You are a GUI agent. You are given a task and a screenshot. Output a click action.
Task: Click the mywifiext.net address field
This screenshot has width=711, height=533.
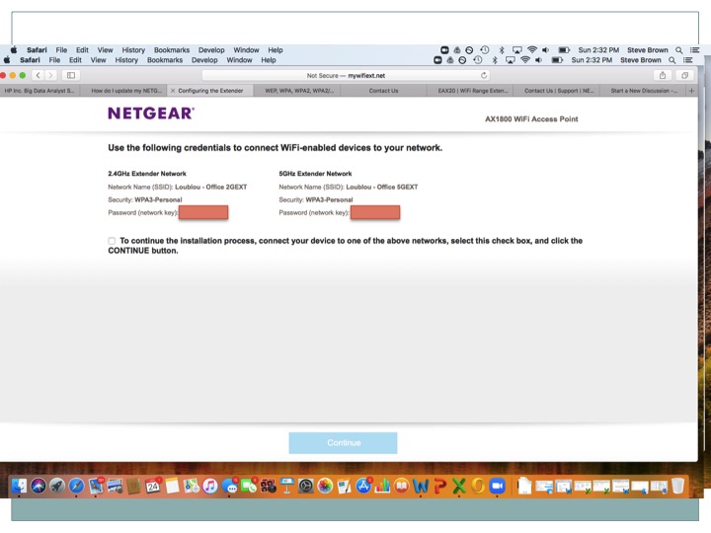[x=346, y=75]
